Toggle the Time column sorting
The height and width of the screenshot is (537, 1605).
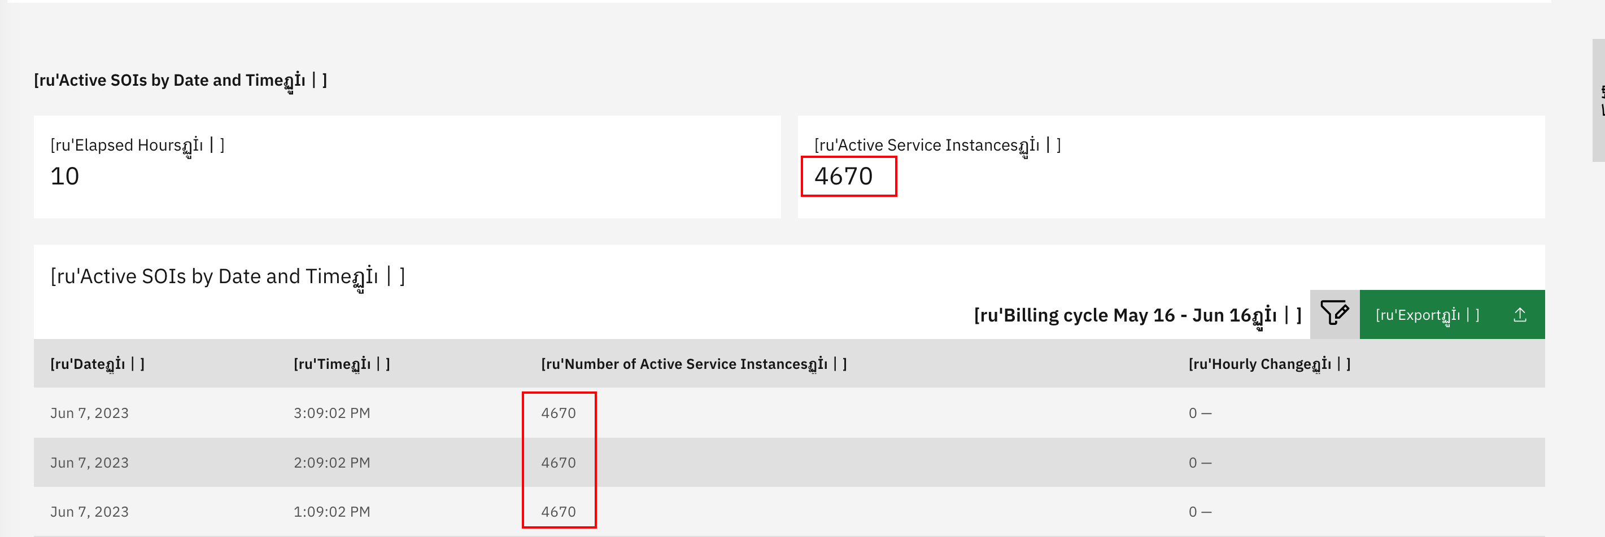342,364
